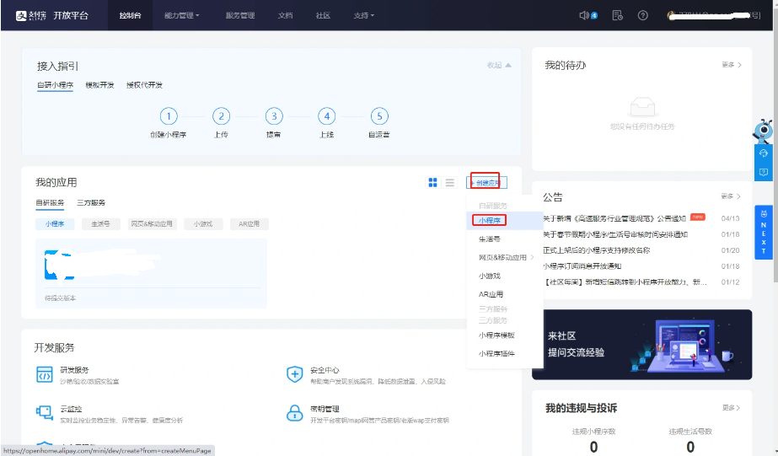Click the 密钥管理 lock icon
Viewport: 778px width, 456px height.
[x=294, y=413]
